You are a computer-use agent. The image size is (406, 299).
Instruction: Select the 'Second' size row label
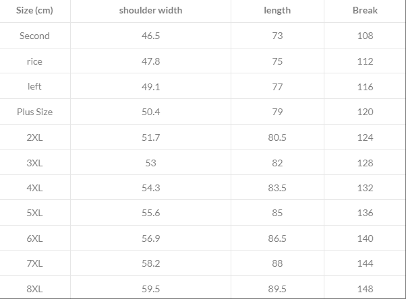coord(34,36)
